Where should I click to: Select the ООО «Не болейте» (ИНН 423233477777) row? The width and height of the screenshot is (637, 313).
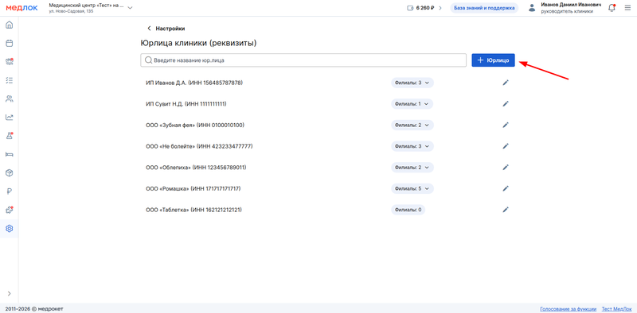pos(199,146)
